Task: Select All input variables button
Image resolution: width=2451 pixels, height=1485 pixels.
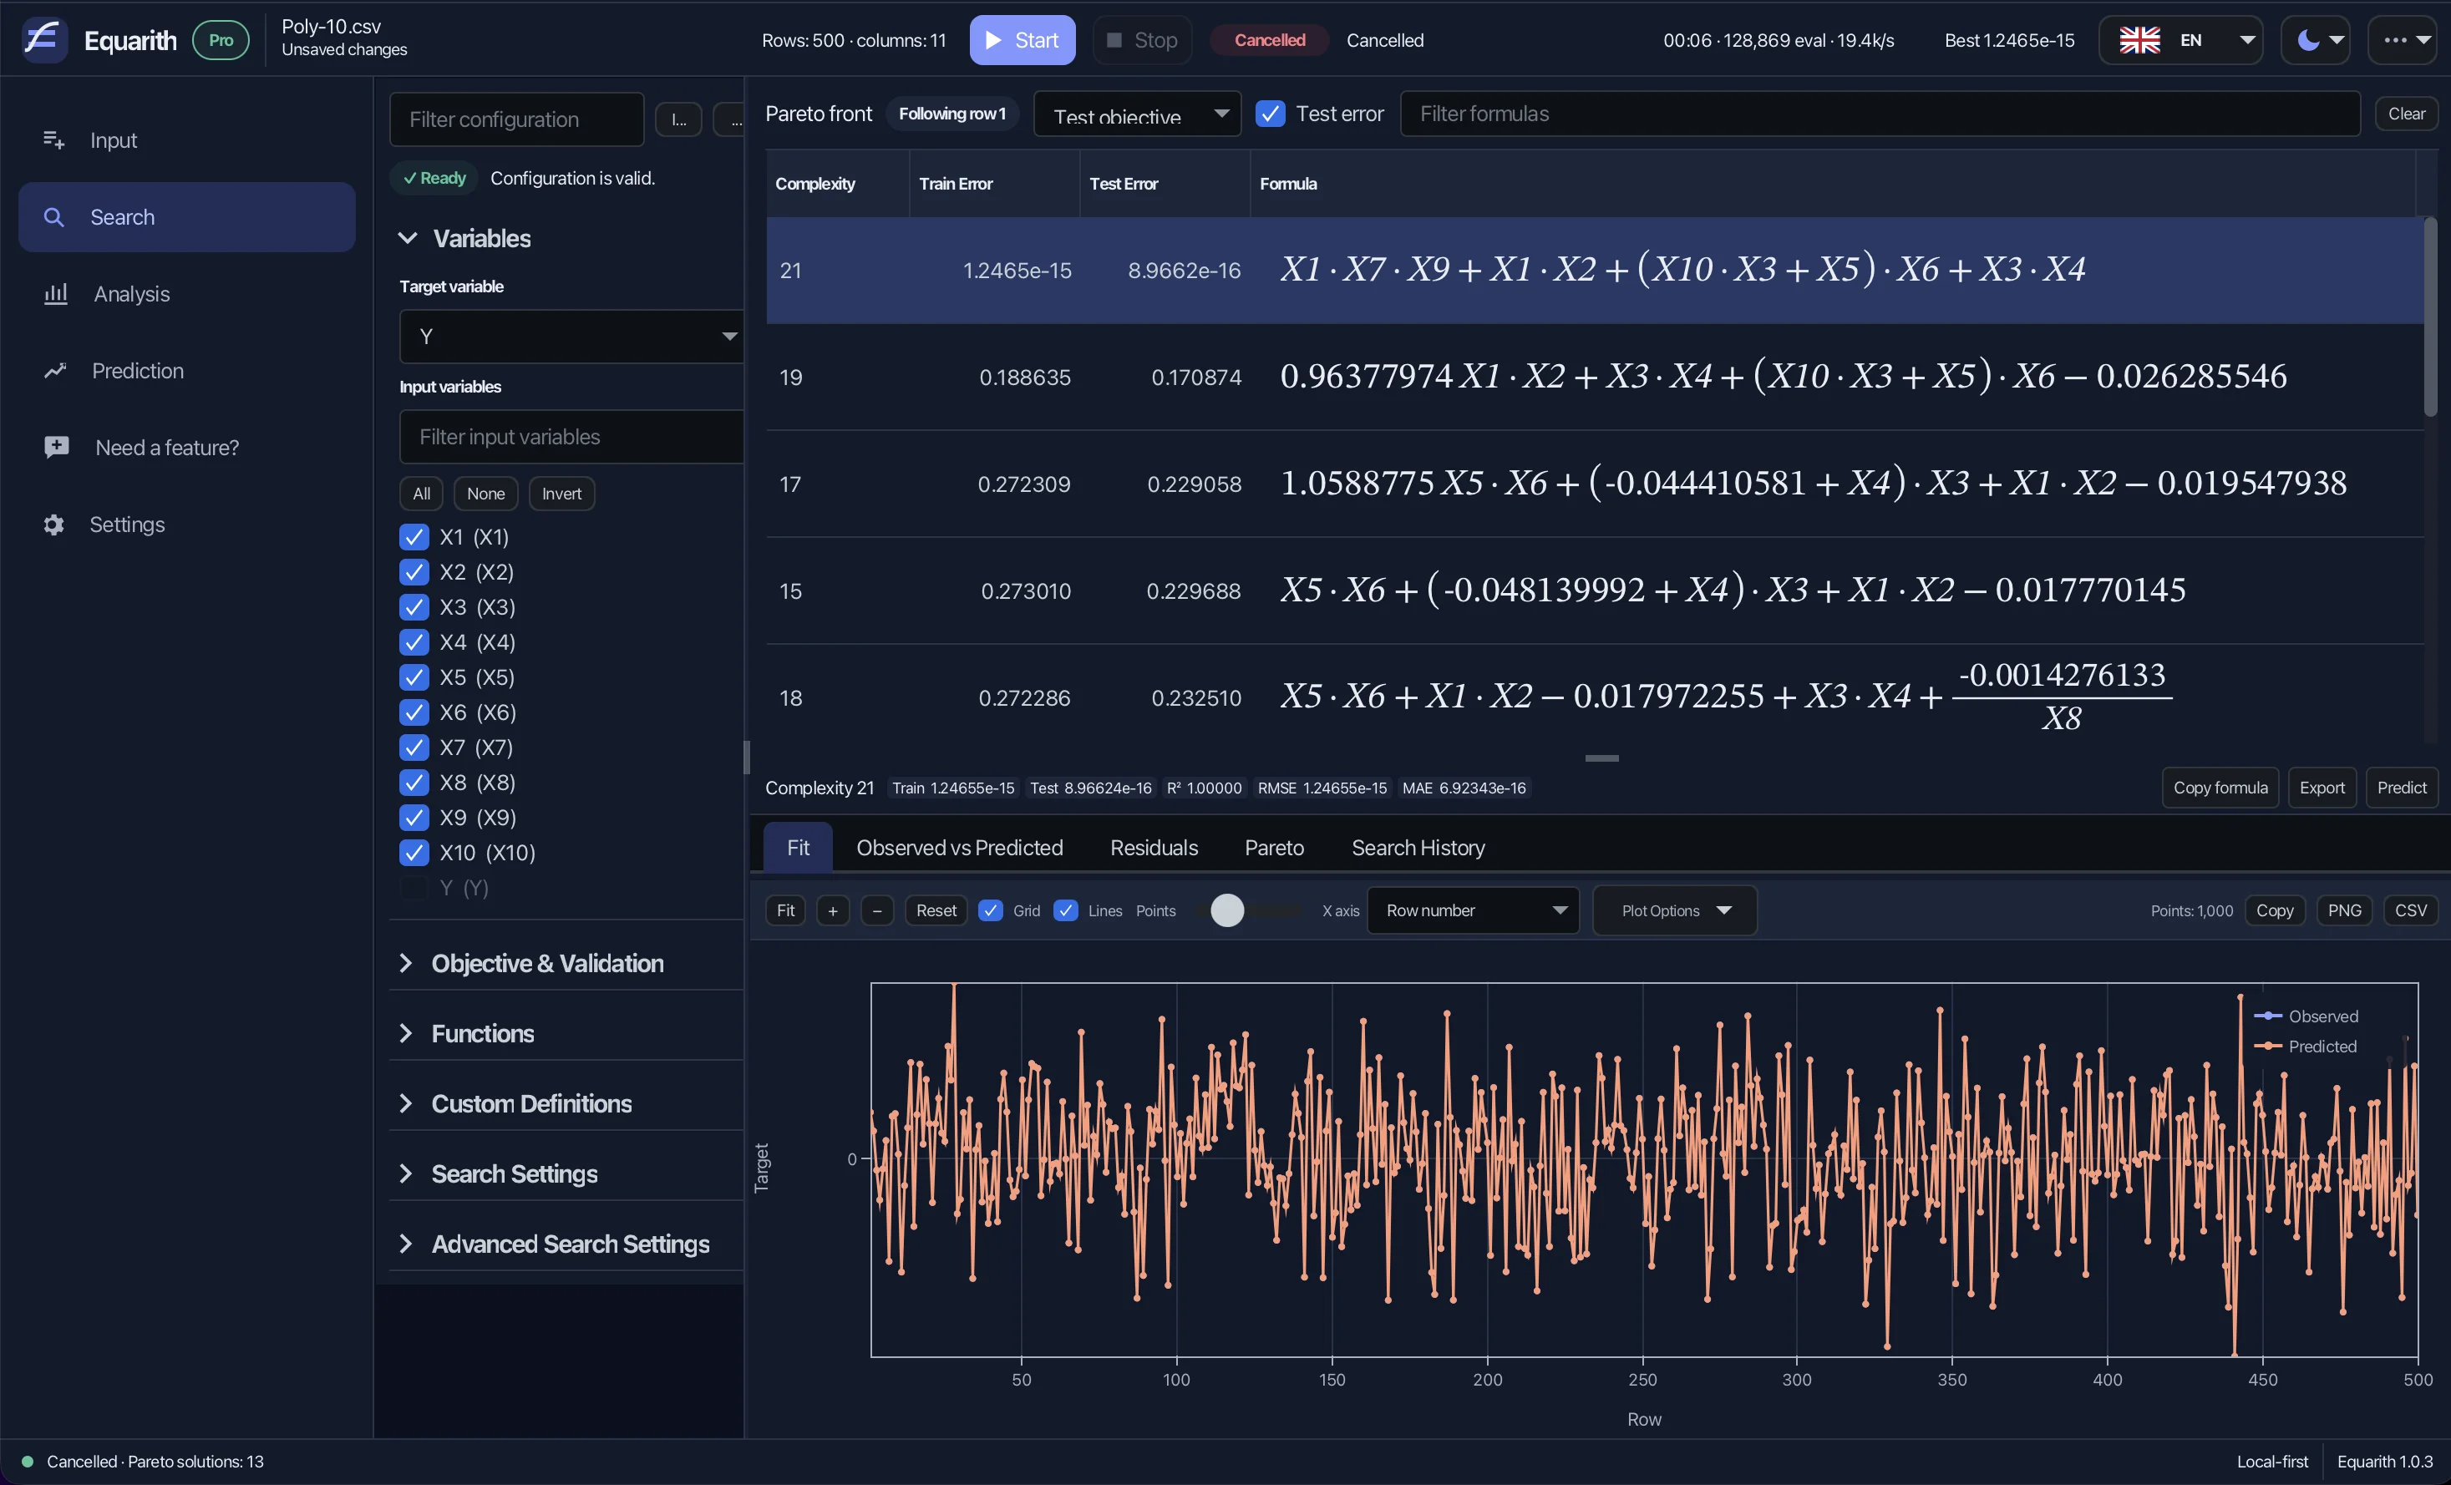Action: pos(422,494)
